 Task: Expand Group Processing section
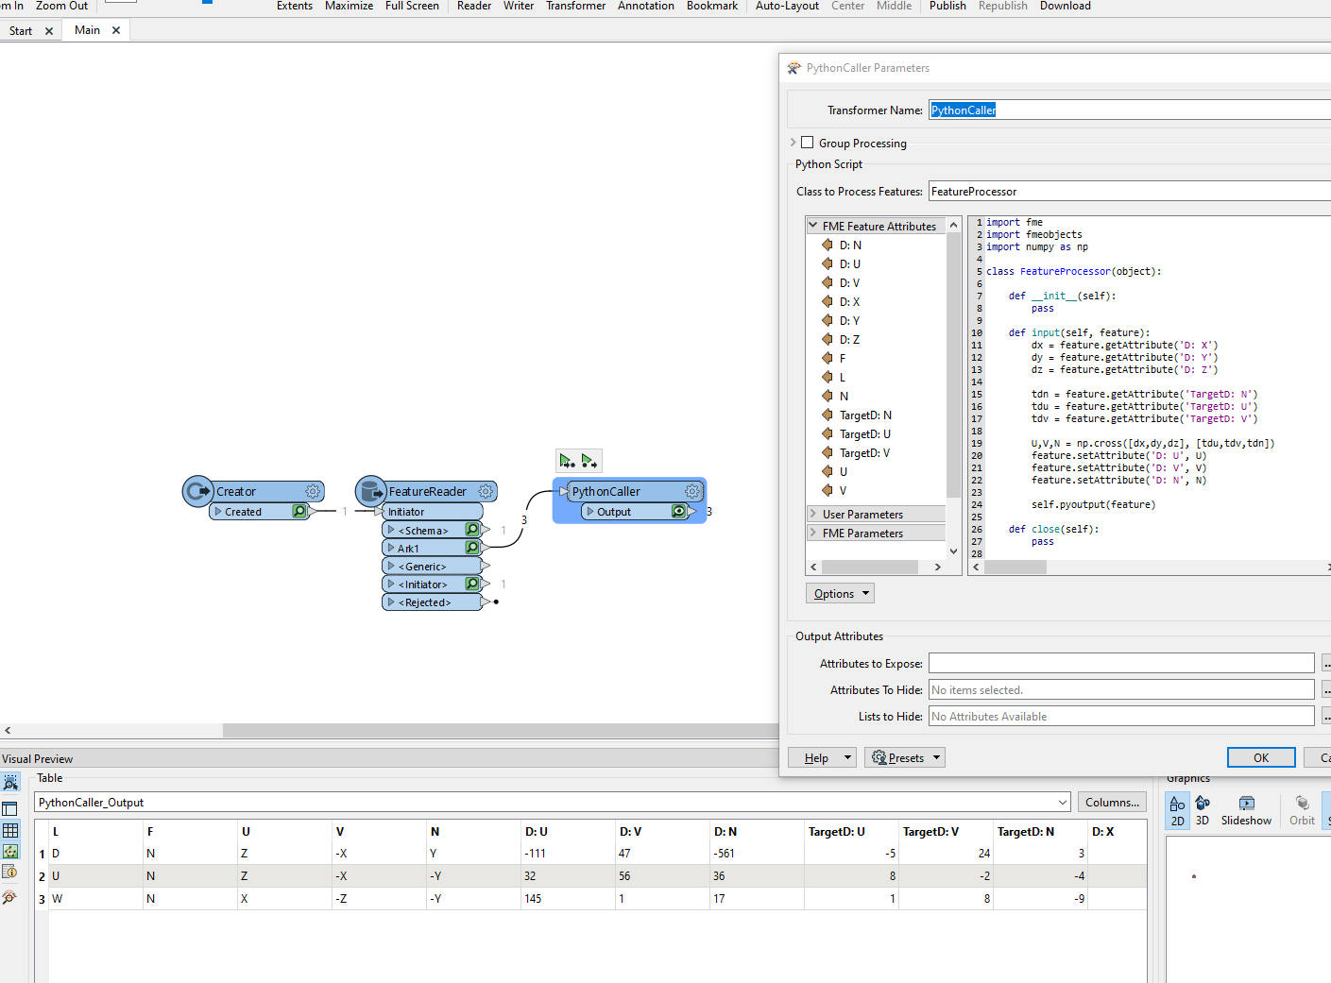coord(793,143)
